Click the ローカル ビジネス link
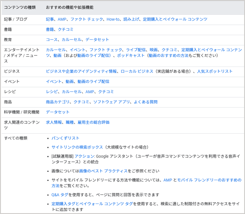Screen dimensions: 245x214 [137, 71]
